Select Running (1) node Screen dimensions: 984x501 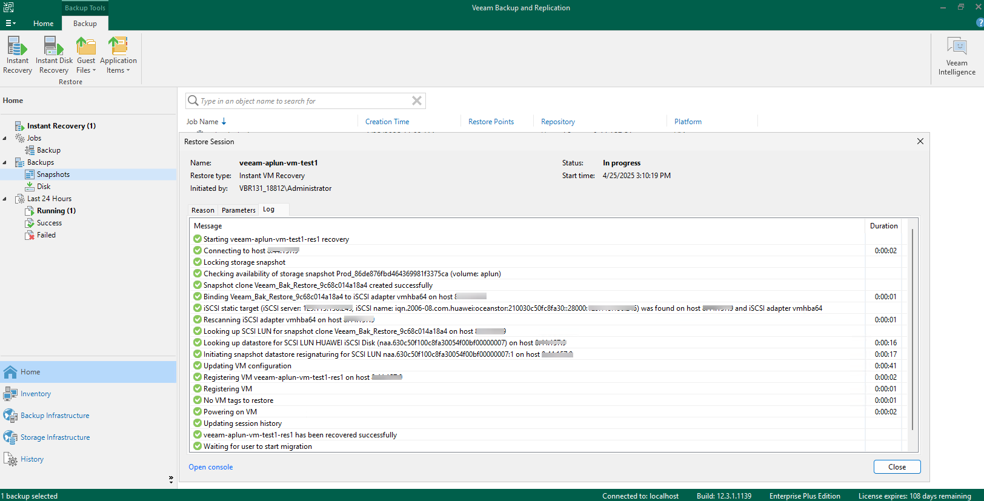pyautogui.click(x=56, y=211)
